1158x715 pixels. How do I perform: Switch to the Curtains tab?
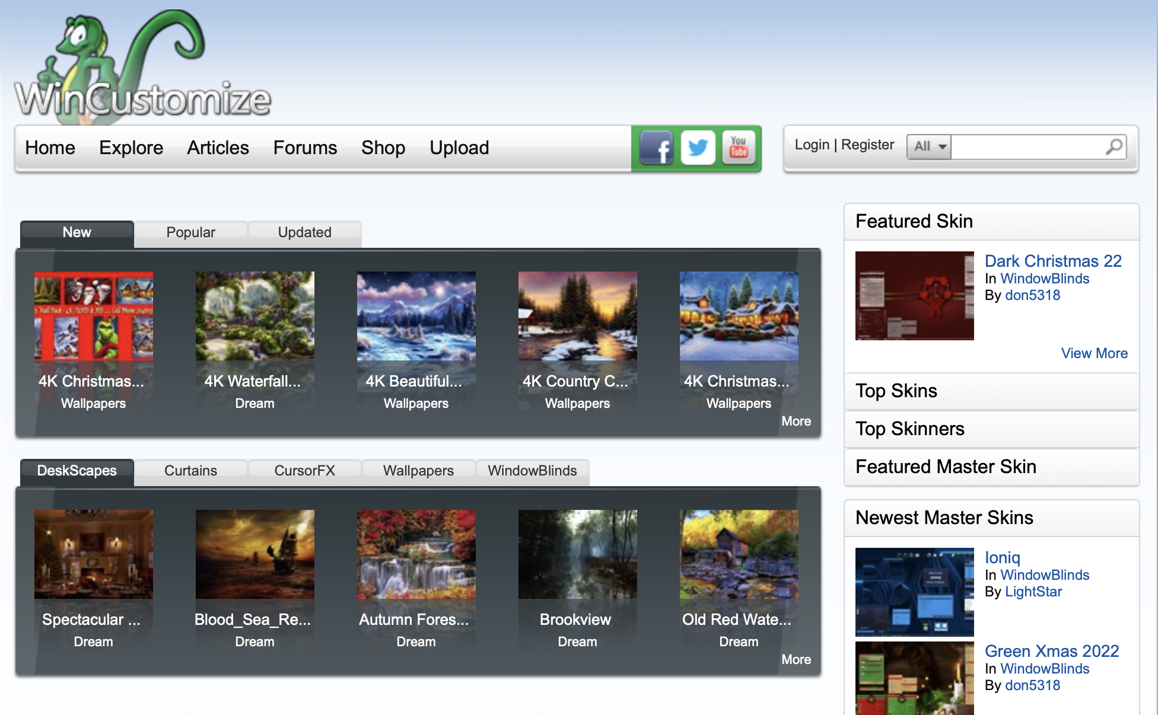190,471
